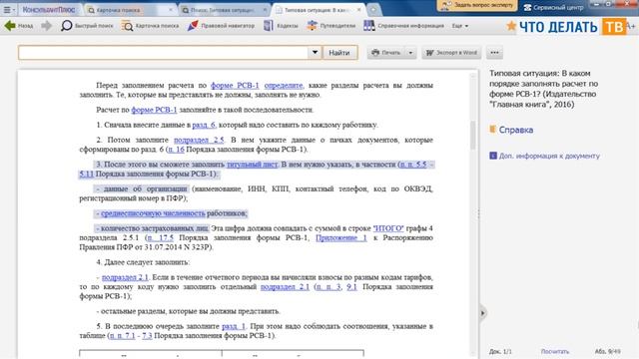Viewport: 639px width, 359px height.
Task: Click the star icon before ЧТО ДЕЛАТЬ
Action: [x=511, y=26]
